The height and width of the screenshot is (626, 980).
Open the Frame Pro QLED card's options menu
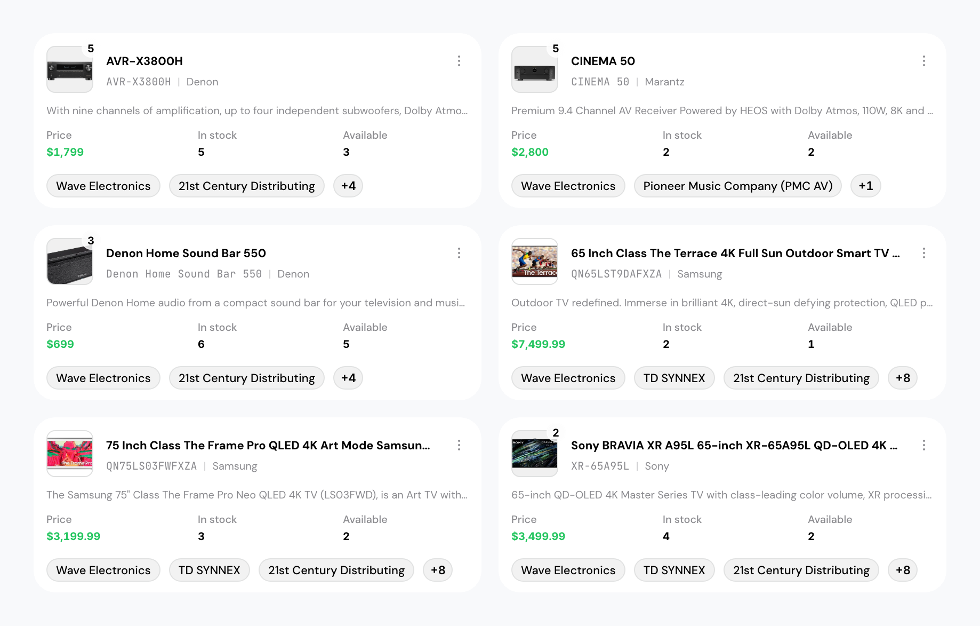pyautogui.click(x=459, y=445)
